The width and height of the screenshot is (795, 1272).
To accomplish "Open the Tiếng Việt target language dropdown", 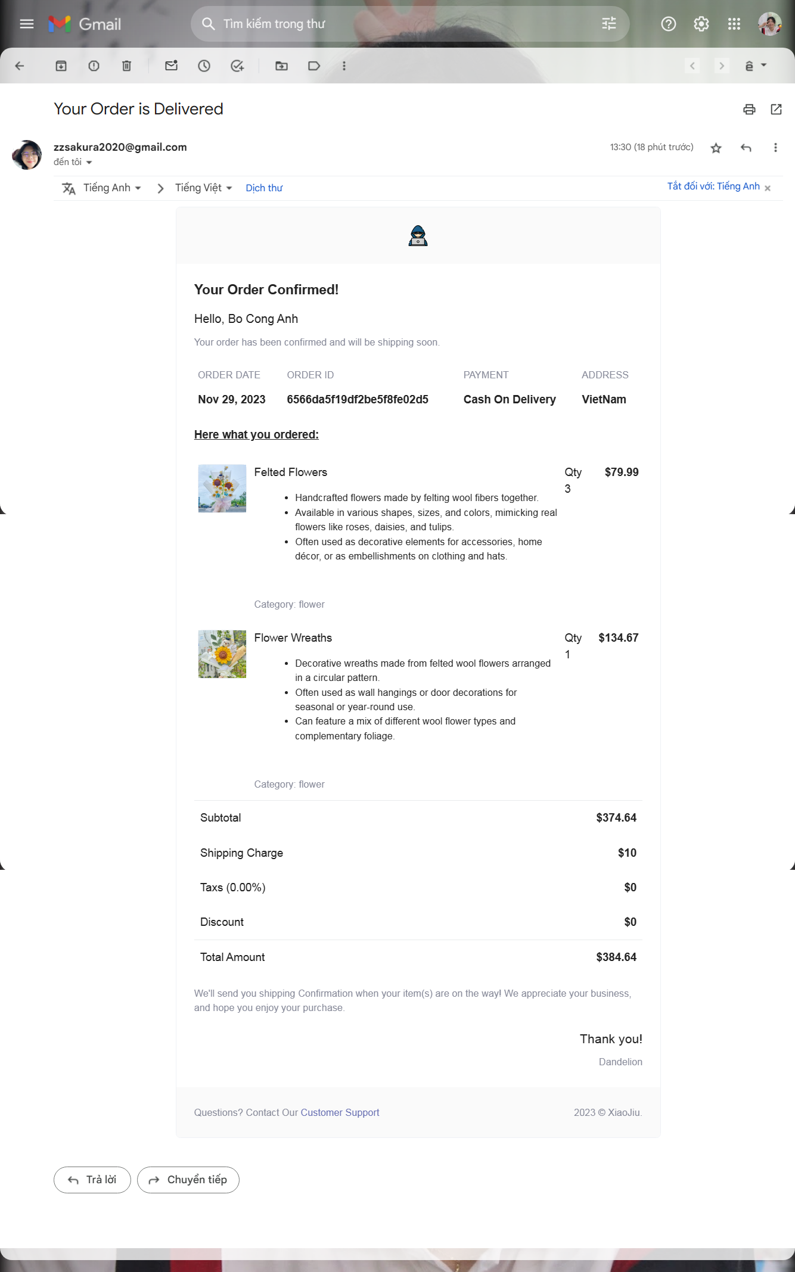I will [203, 187].
